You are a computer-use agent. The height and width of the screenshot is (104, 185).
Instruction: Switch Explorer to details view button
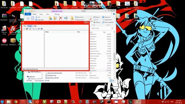click(x=111, y=81)
